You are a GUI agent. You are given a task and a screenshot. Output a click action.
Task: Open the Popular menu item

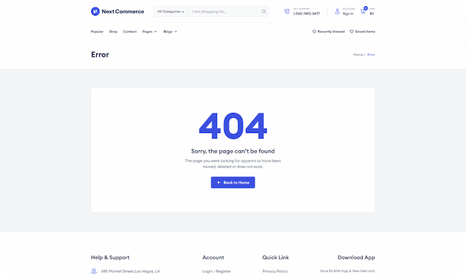click(x=97, y=31)
